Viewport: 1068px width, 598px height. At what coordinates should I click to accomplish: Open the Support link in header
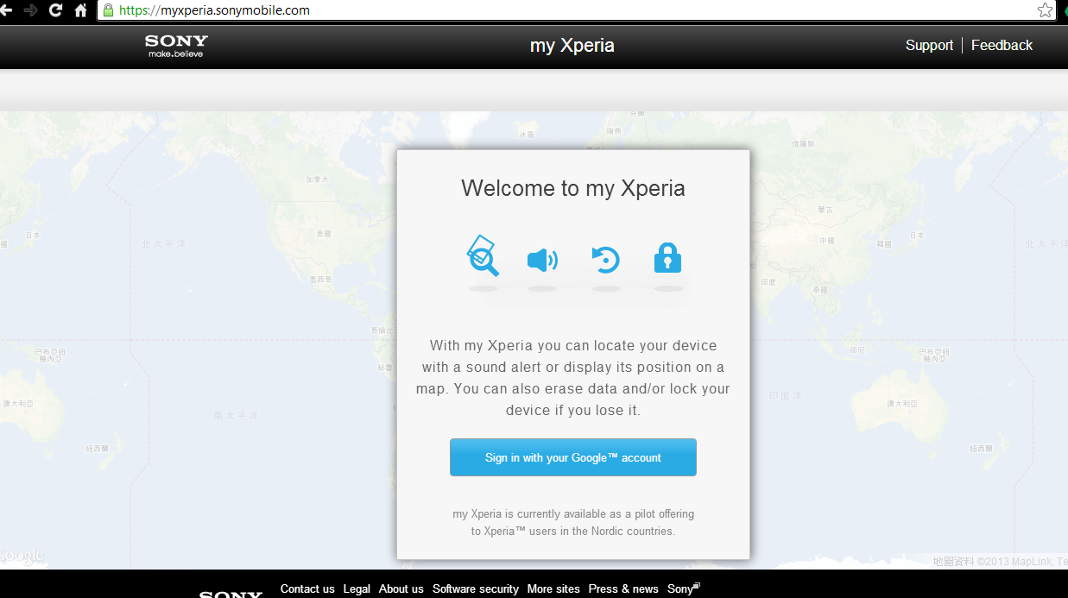929,46
